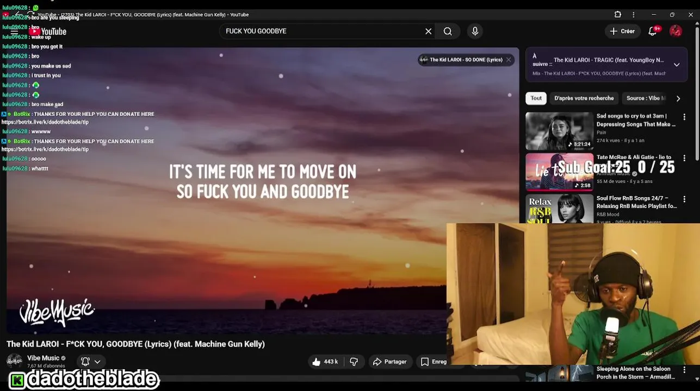700x391 pixels.
Task: Run search with the magnifier button
Action: [448, 31]
